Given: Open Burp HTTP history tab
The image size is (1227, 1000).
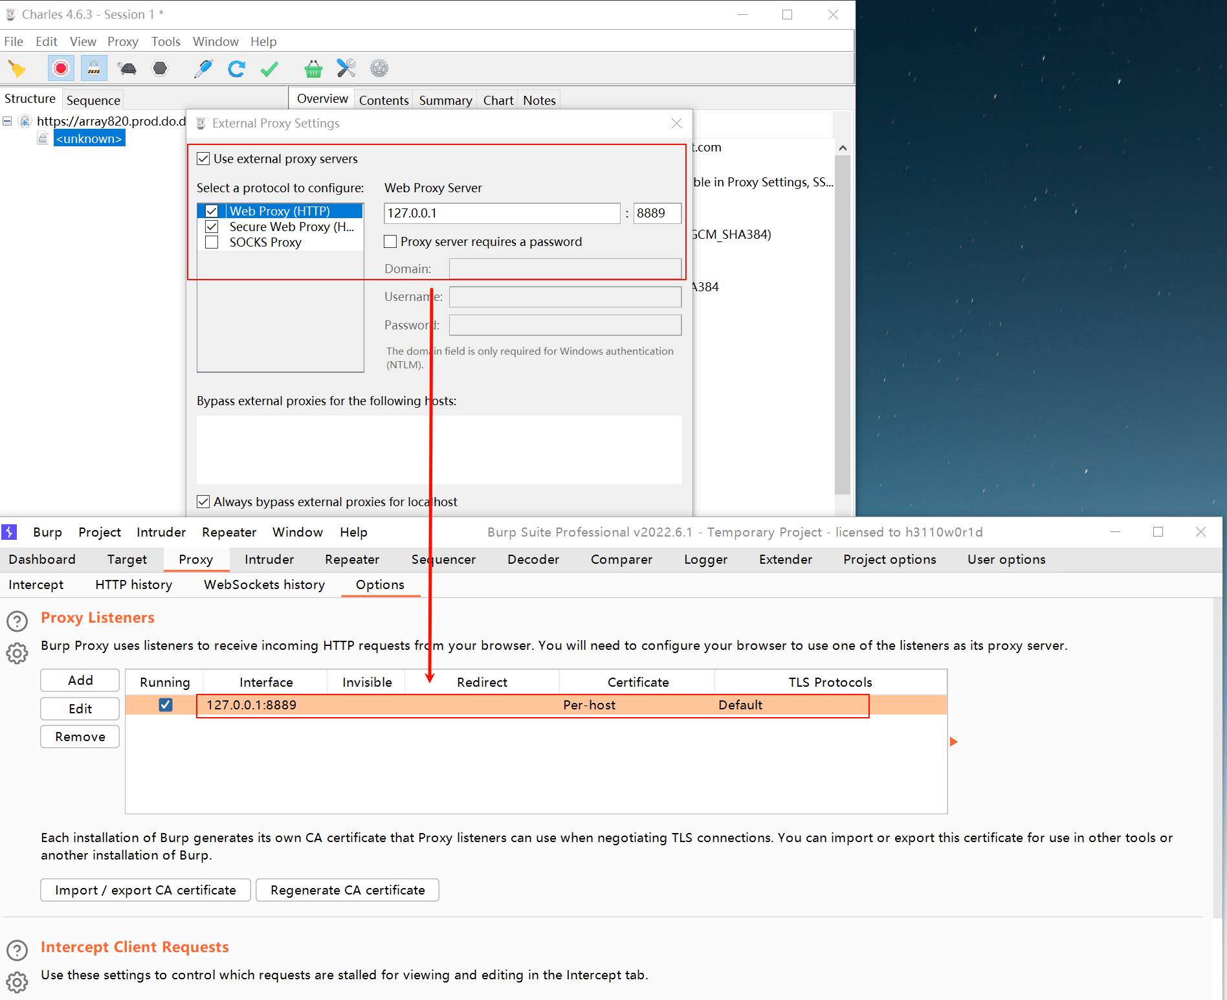Looking at the screenshot, I should (x=134, y=584).
